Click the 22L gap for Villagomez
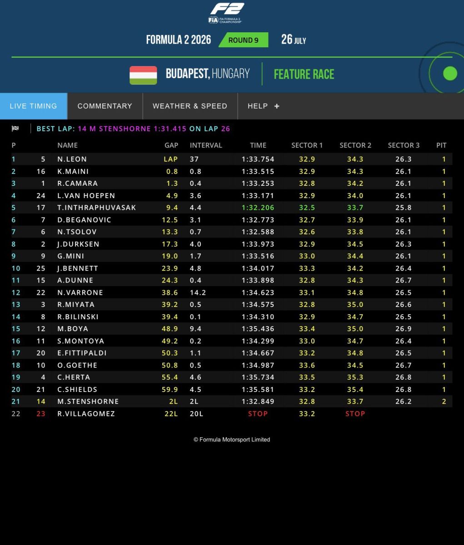The height and width of the screenshot is (545, 464). 171,414
